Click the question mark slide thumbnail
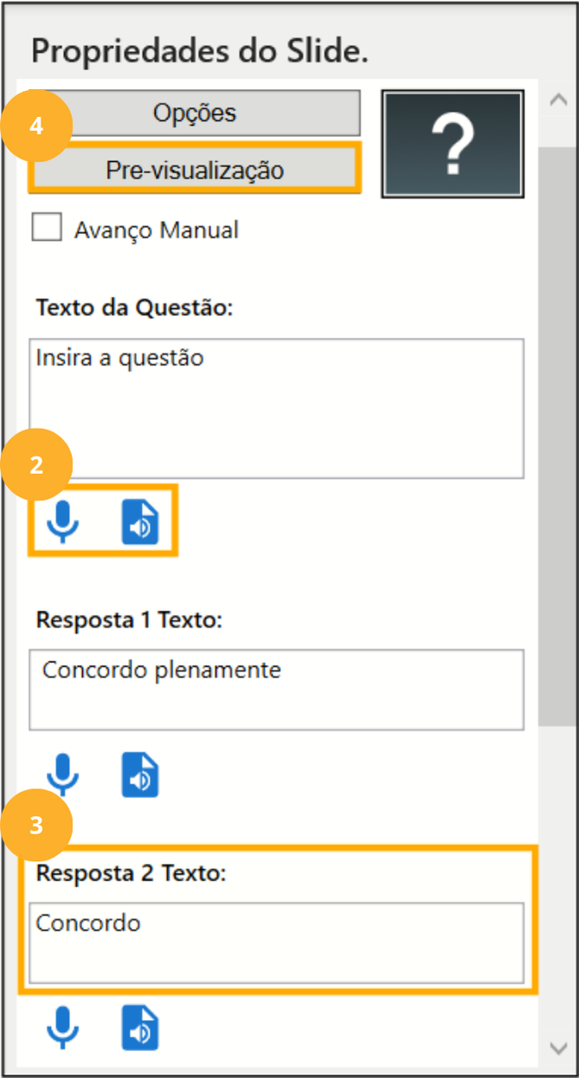The image size is (579, 1078). point(452,143)
